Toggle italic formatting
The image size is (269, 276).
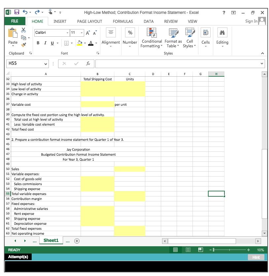click(x=45, y=43)
